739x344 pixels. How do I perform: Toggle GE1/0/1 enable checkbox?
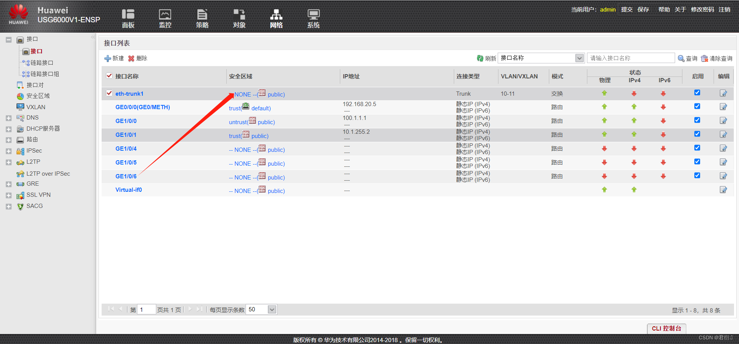[697, 134]
